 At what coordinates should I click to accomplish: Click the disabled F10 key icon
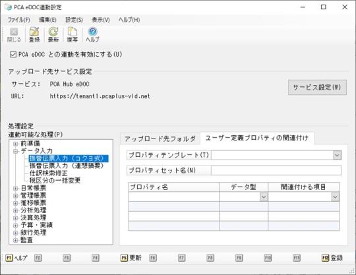point(268,258)
